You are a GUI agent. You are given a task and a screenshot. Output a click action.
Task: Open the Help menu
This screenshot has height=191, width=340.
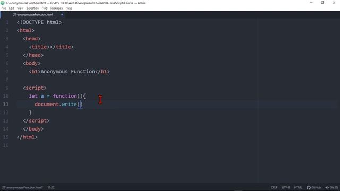(x=69, y=8)
